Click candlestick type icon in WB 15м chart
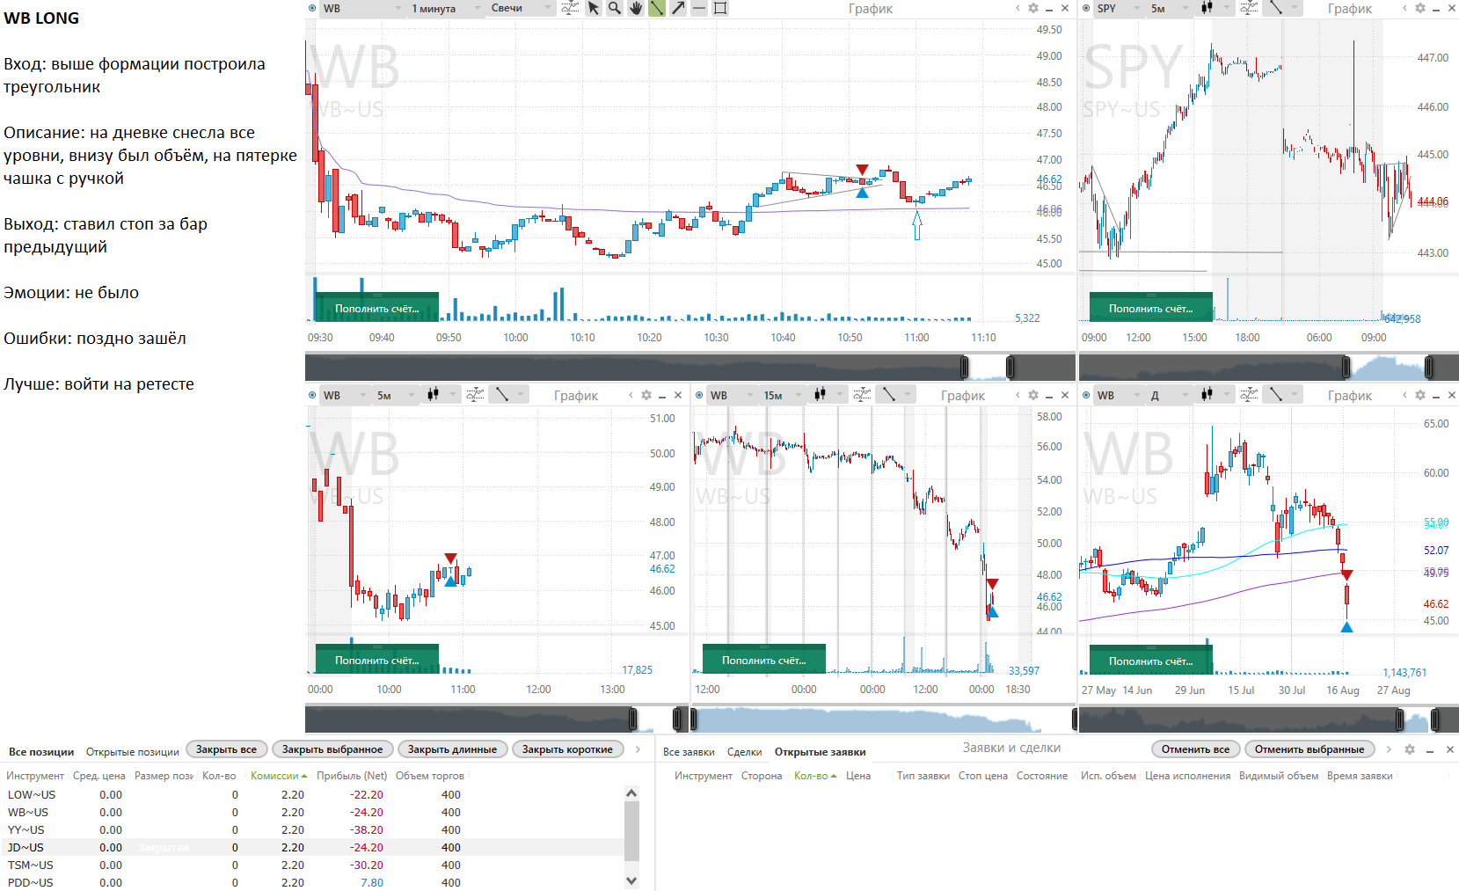1459x891 pixels. (820, 395)
